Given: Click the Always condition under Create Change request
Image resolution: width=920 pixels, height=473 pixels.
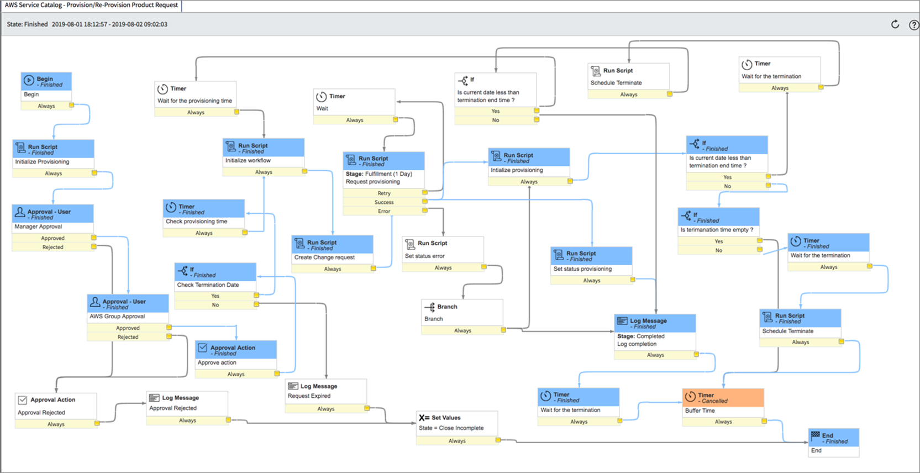Looking at the screenshot, I should [x=333, y=269].
